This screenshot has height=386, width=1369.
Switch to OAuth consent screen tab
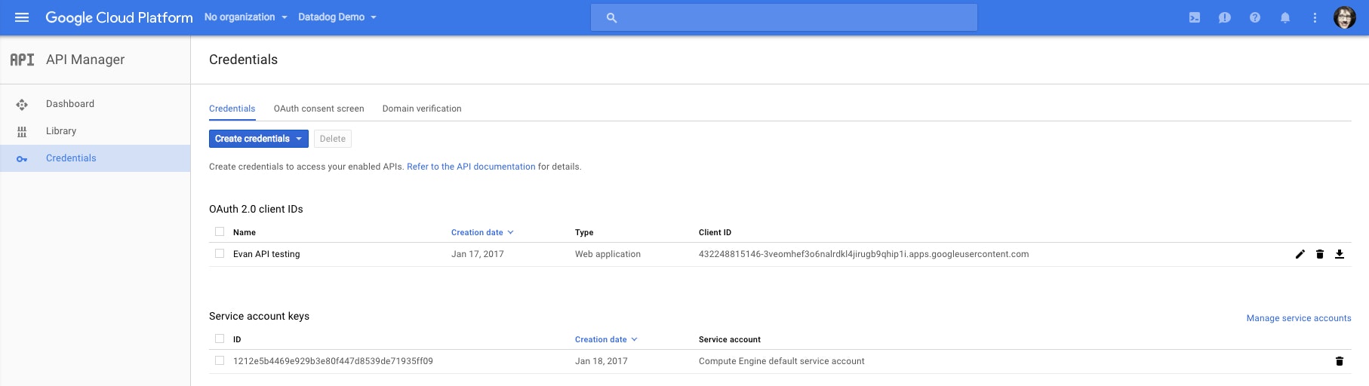point(318,109)
